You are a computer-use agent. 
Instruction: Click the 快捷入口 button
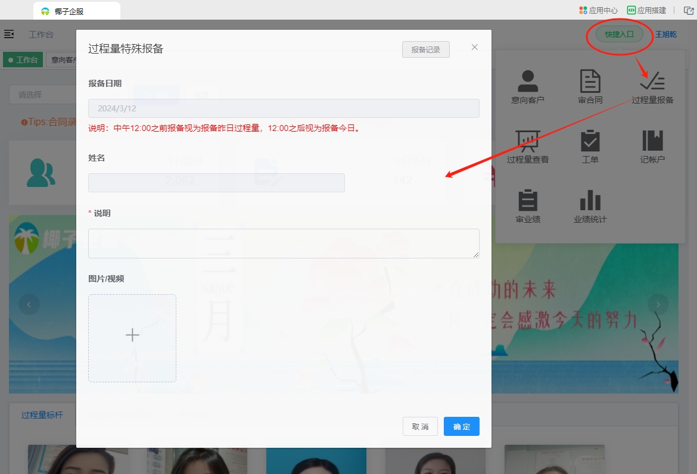click(x=619, y=34)
